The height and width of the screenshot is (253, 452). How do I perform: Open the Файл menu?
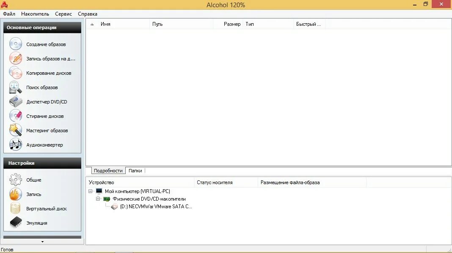[9, 14]
